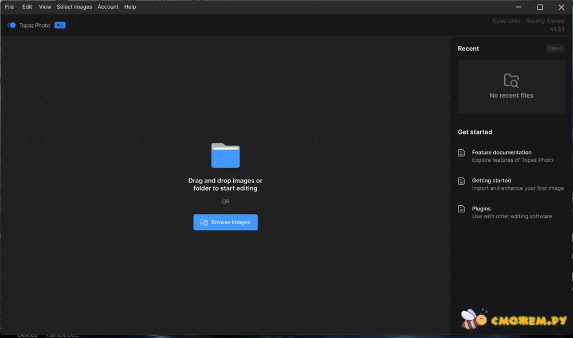
Task: Open the Help menu
Action: (130, 7)
